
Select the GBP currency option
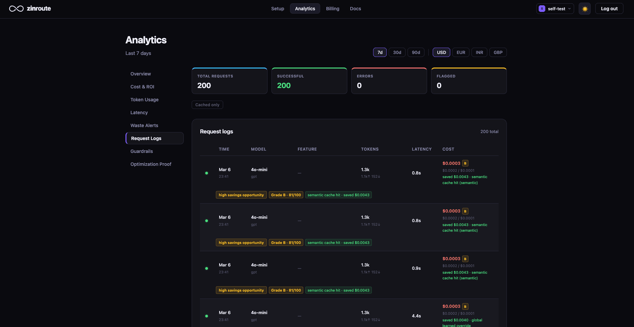coord(498,52)
